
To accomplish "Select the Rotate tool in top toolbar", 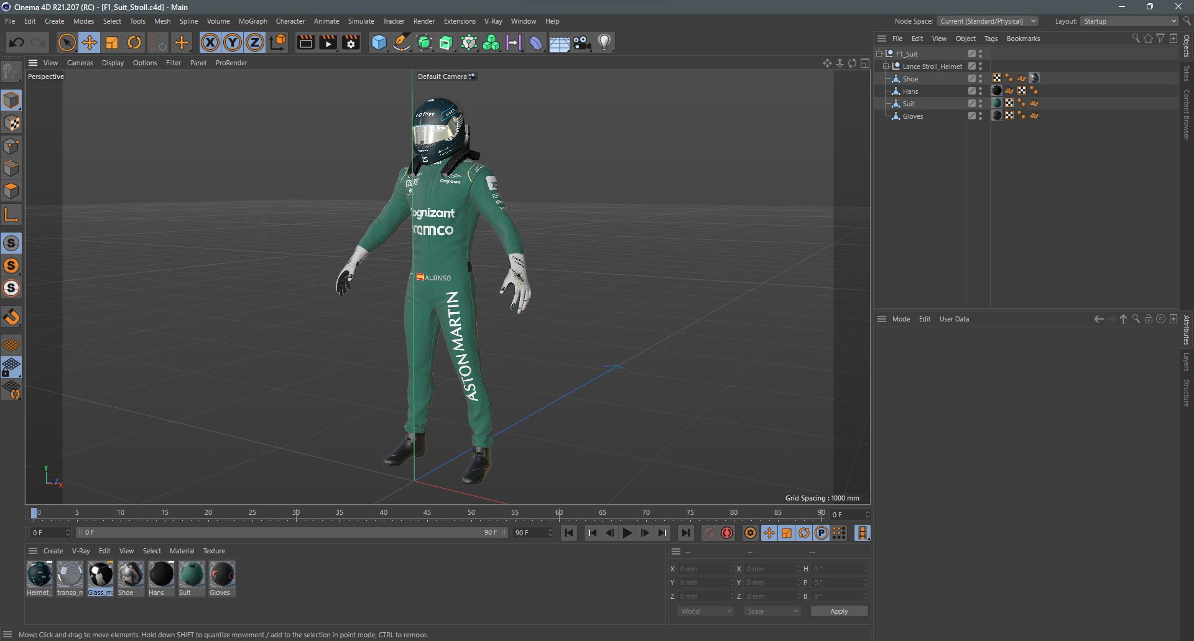I will point(134,42).
